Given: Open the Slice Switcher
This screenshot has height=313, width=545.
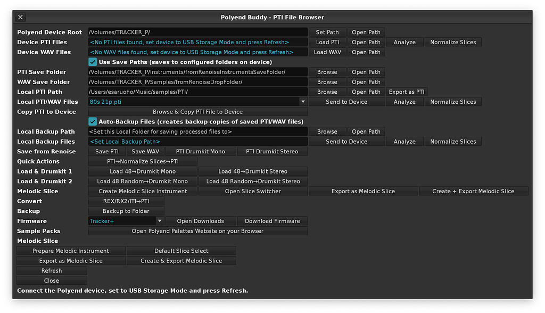Looking at the screenshot, I should [x=253, y=191].
